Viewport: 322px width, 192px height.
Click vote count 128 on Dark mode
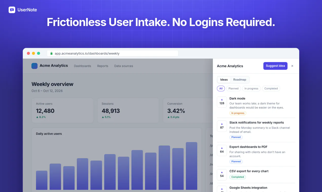(222, 103)
